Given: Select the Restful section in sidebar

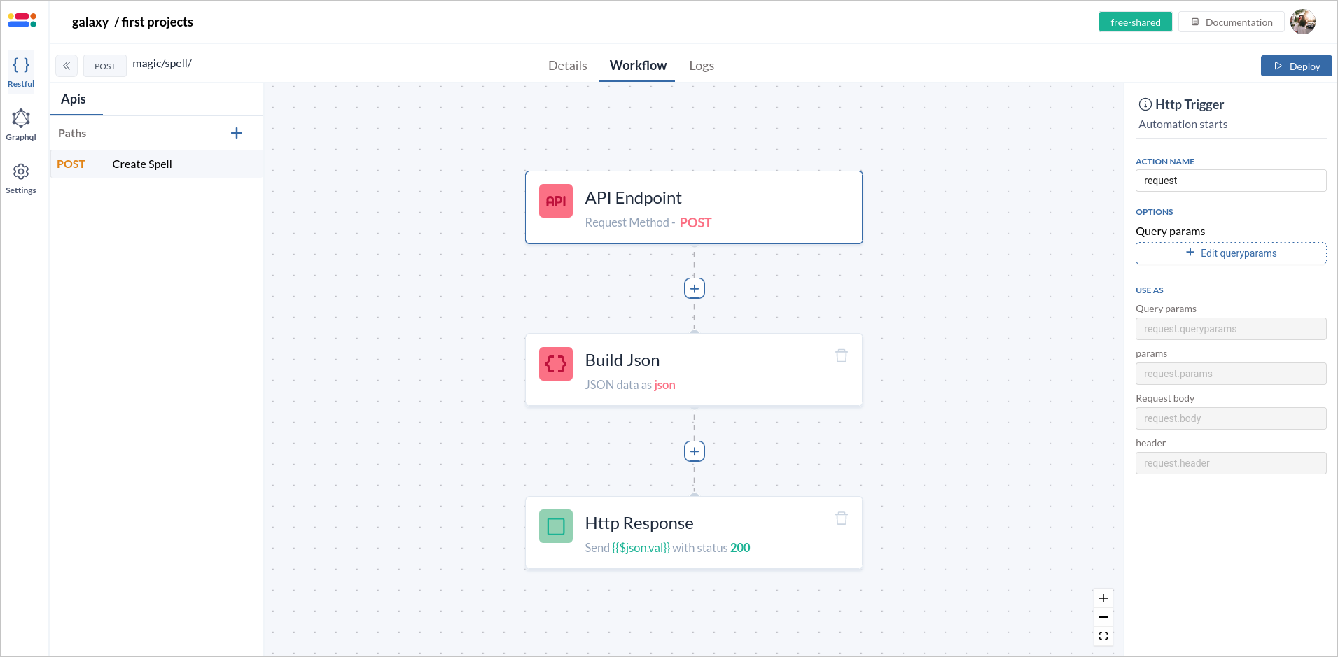Looking at the screenshot, I should pos(20,68).
